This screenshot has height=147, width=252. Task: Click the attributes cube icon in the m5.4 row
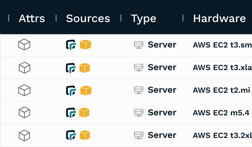click(25, 112)
